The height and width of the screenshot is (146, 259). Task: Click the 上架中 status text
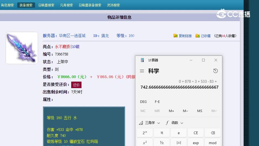pos(62,62)
